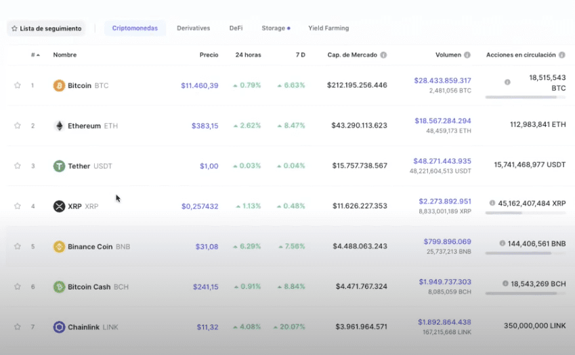The height and width of the screenshot is (355, 575).
Task: Click 112,983,841 ETH supply value
Action: (538, 124)
